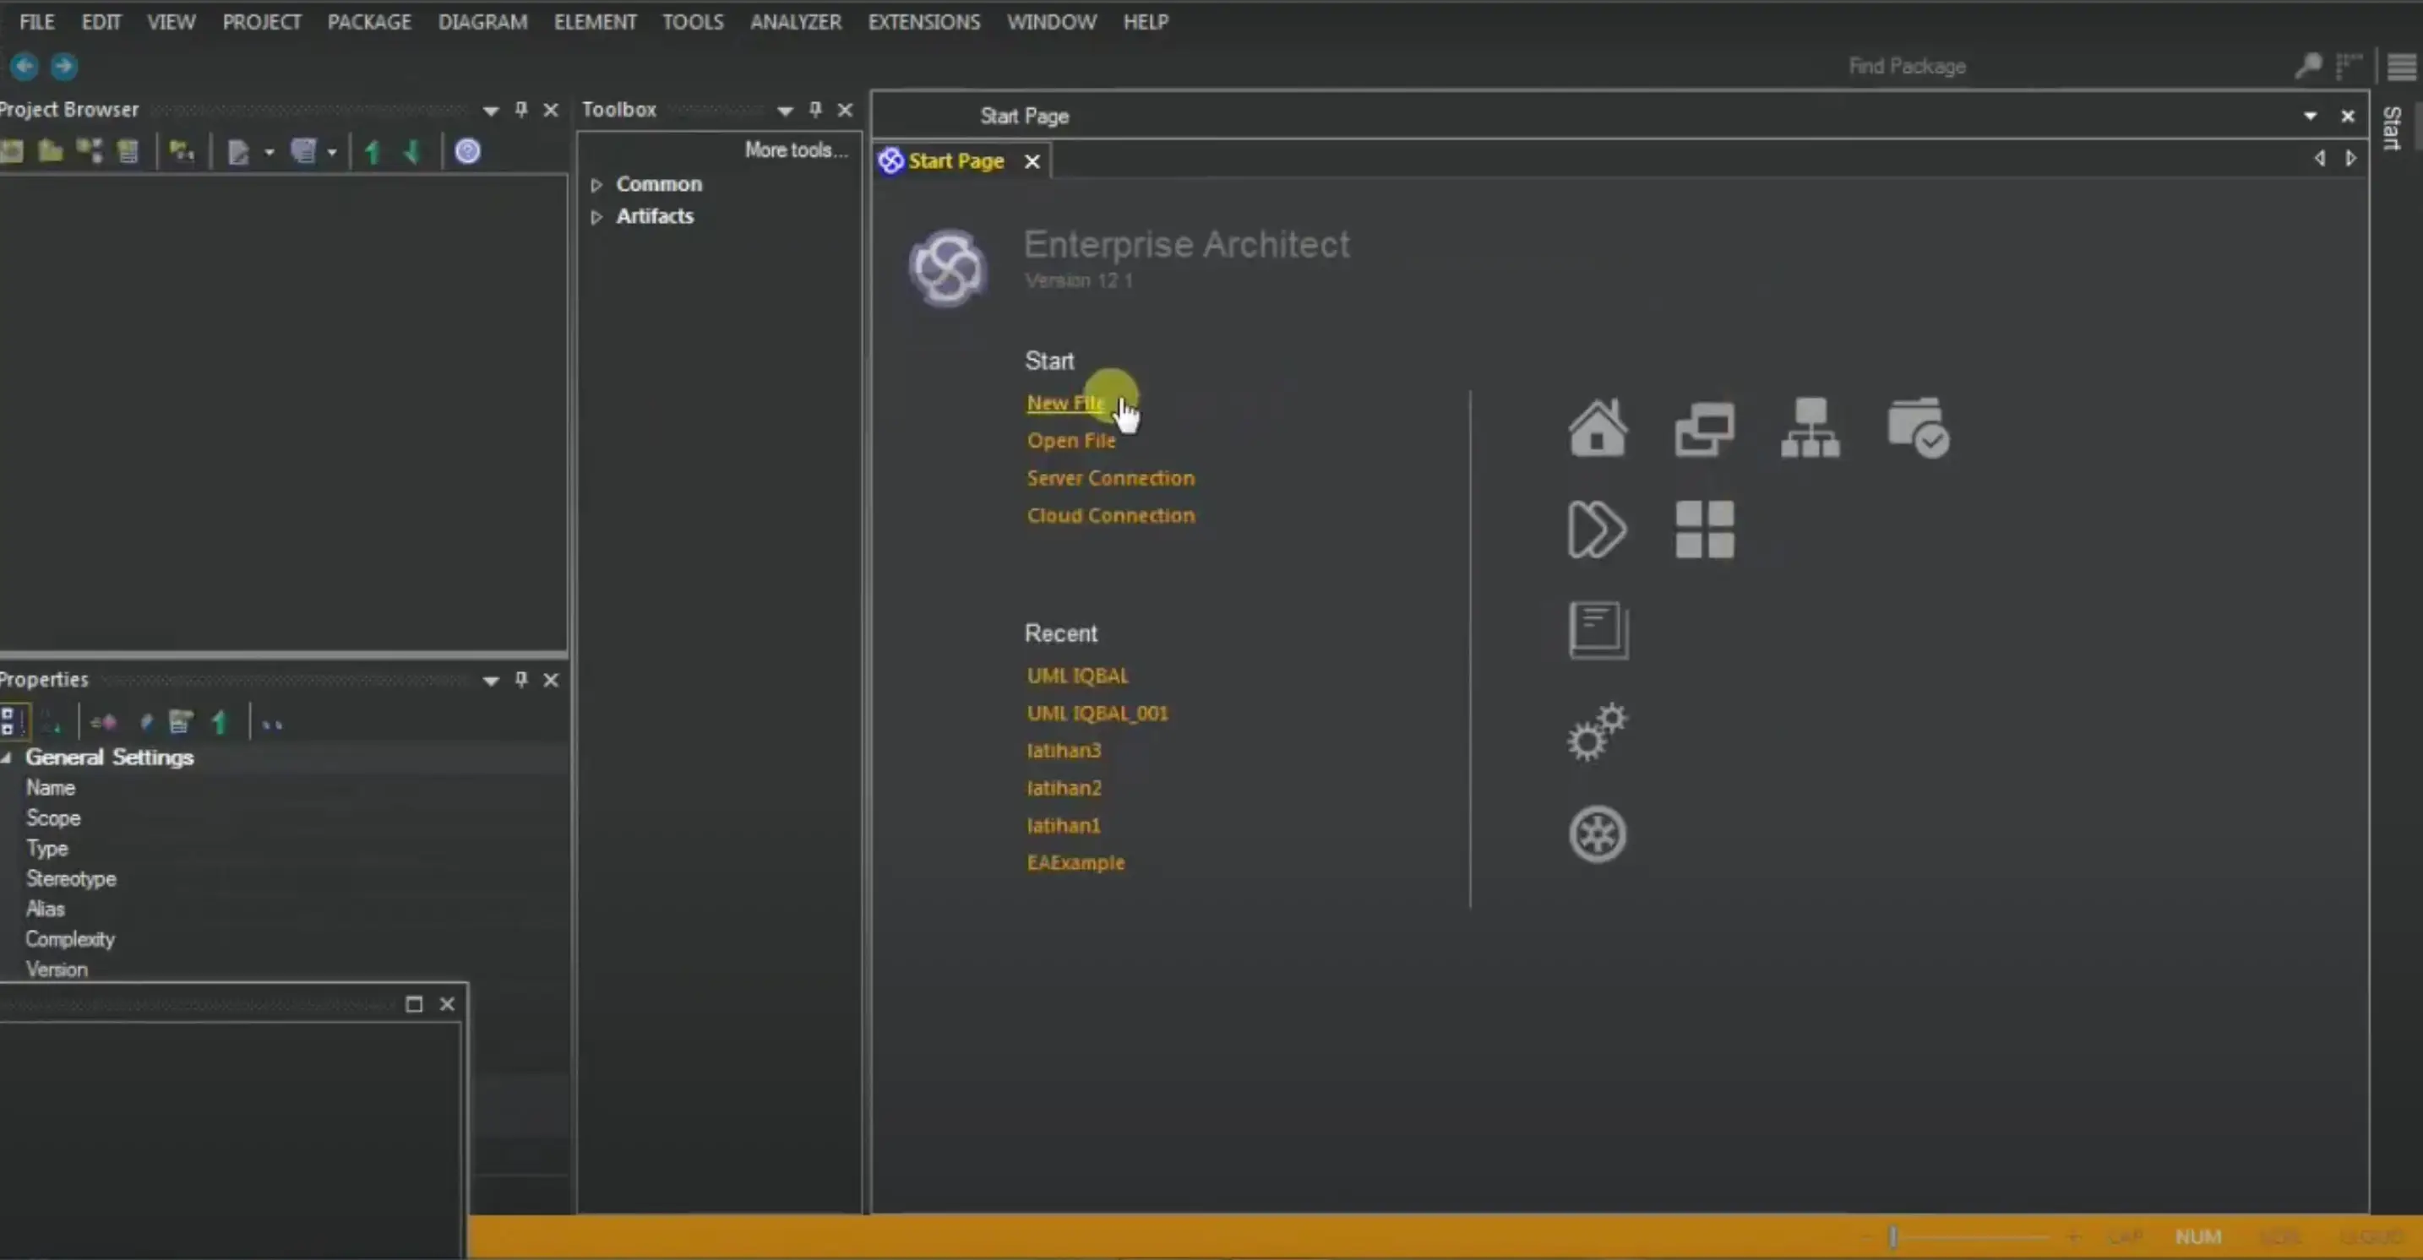
Task: Expand the Common toolbox group
Action: click(x=596, y=185)
